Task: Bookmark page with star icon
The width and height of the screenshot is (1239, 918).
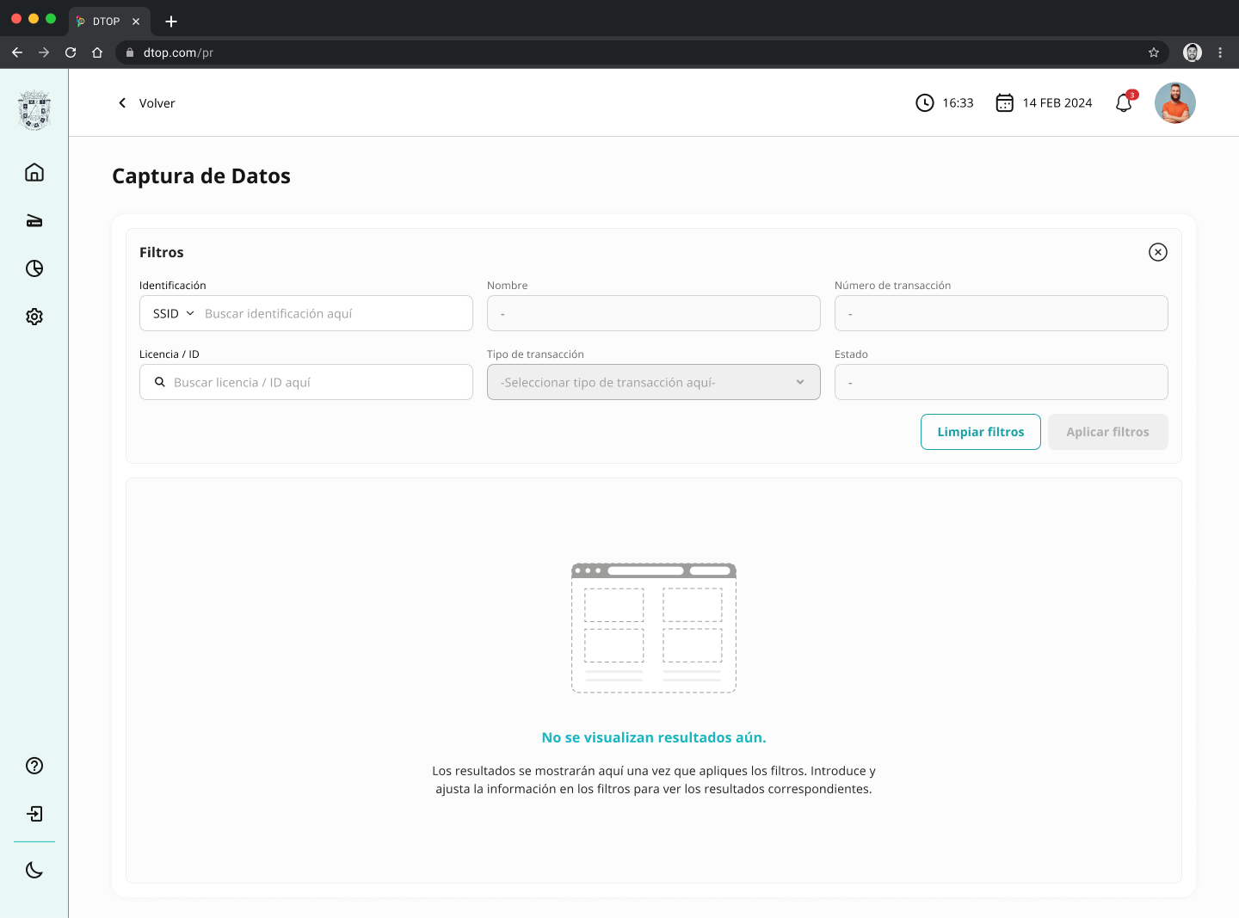Action: [x=1154, y=52]
